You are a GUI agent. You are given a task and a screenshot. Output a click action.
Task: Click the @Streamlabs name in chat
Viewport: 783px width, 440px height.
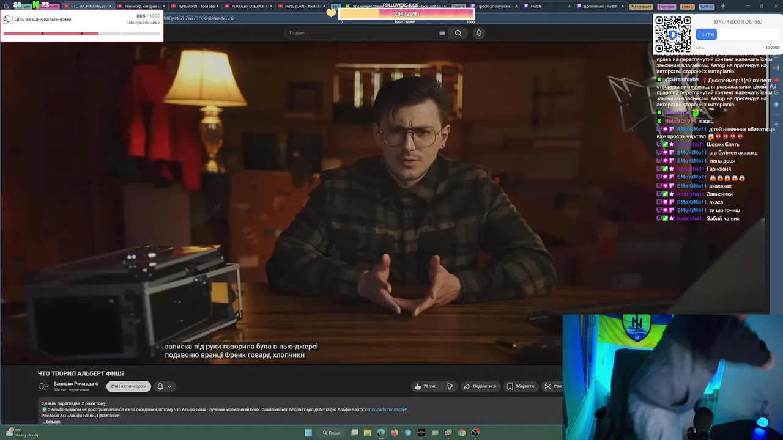click(681, 79)
